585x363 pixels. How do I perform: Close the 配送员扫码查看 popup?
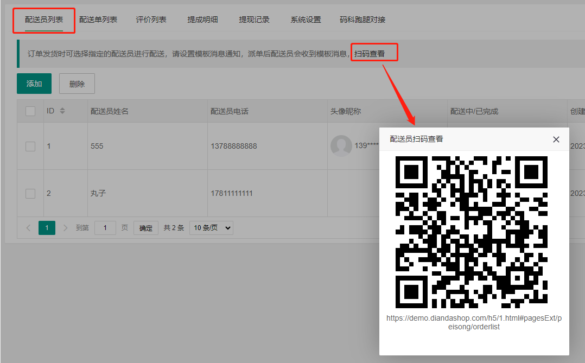pyautogui.click(x=556, y=139)
